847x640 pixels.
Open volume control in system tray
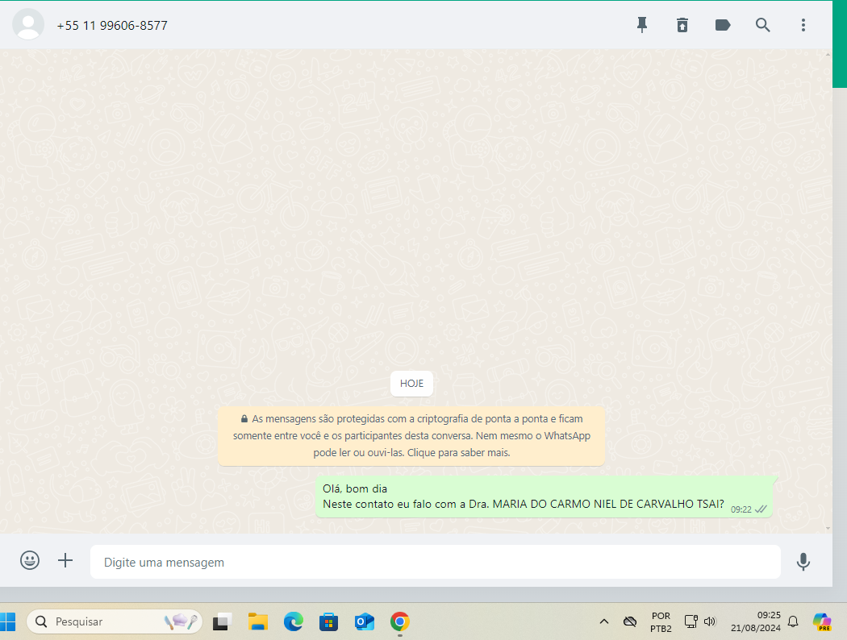pos(710,621)
